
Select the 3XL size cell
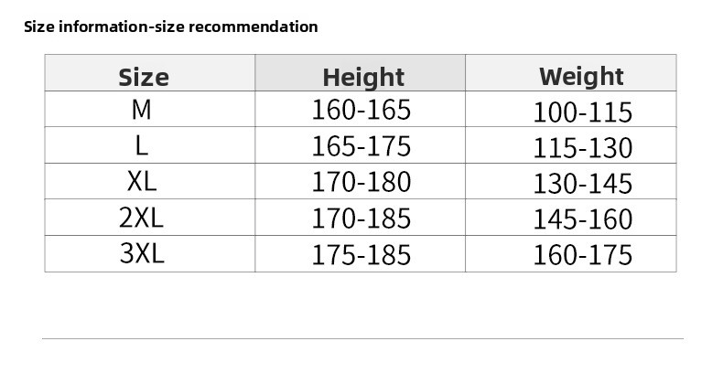(142, 254)
